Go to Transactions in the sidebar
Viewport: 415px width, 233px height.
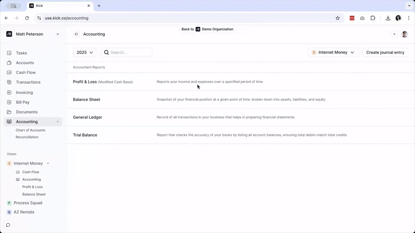tap(28, 82)
